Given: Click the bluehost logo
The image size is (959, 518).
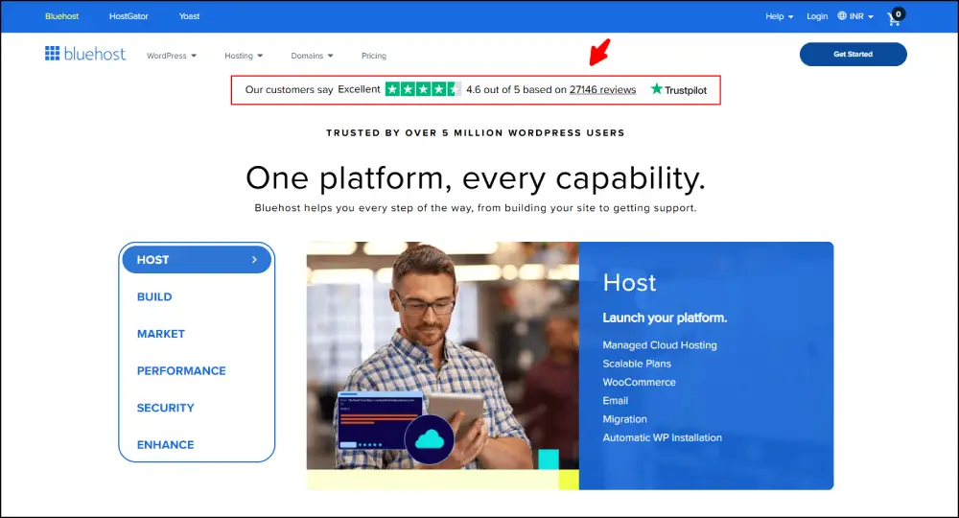Looking at the screenshot, I should pos(85,54).
